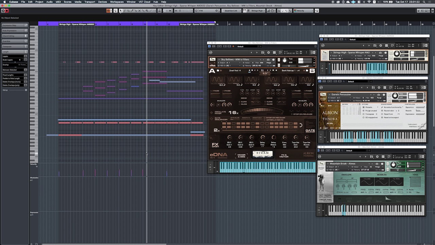Click the Sky Bellows info icon
Image resolution: width=435 pixels, height=245 pixels.
pyautogui.click(x=273, y=60)
